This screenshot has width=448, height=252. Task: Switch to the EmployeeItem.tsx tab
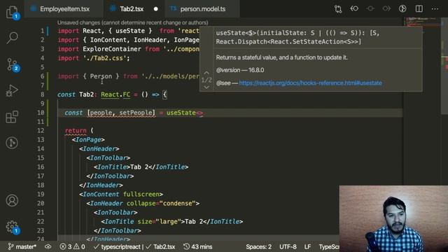pyautogui.click(x=64, y=9)
